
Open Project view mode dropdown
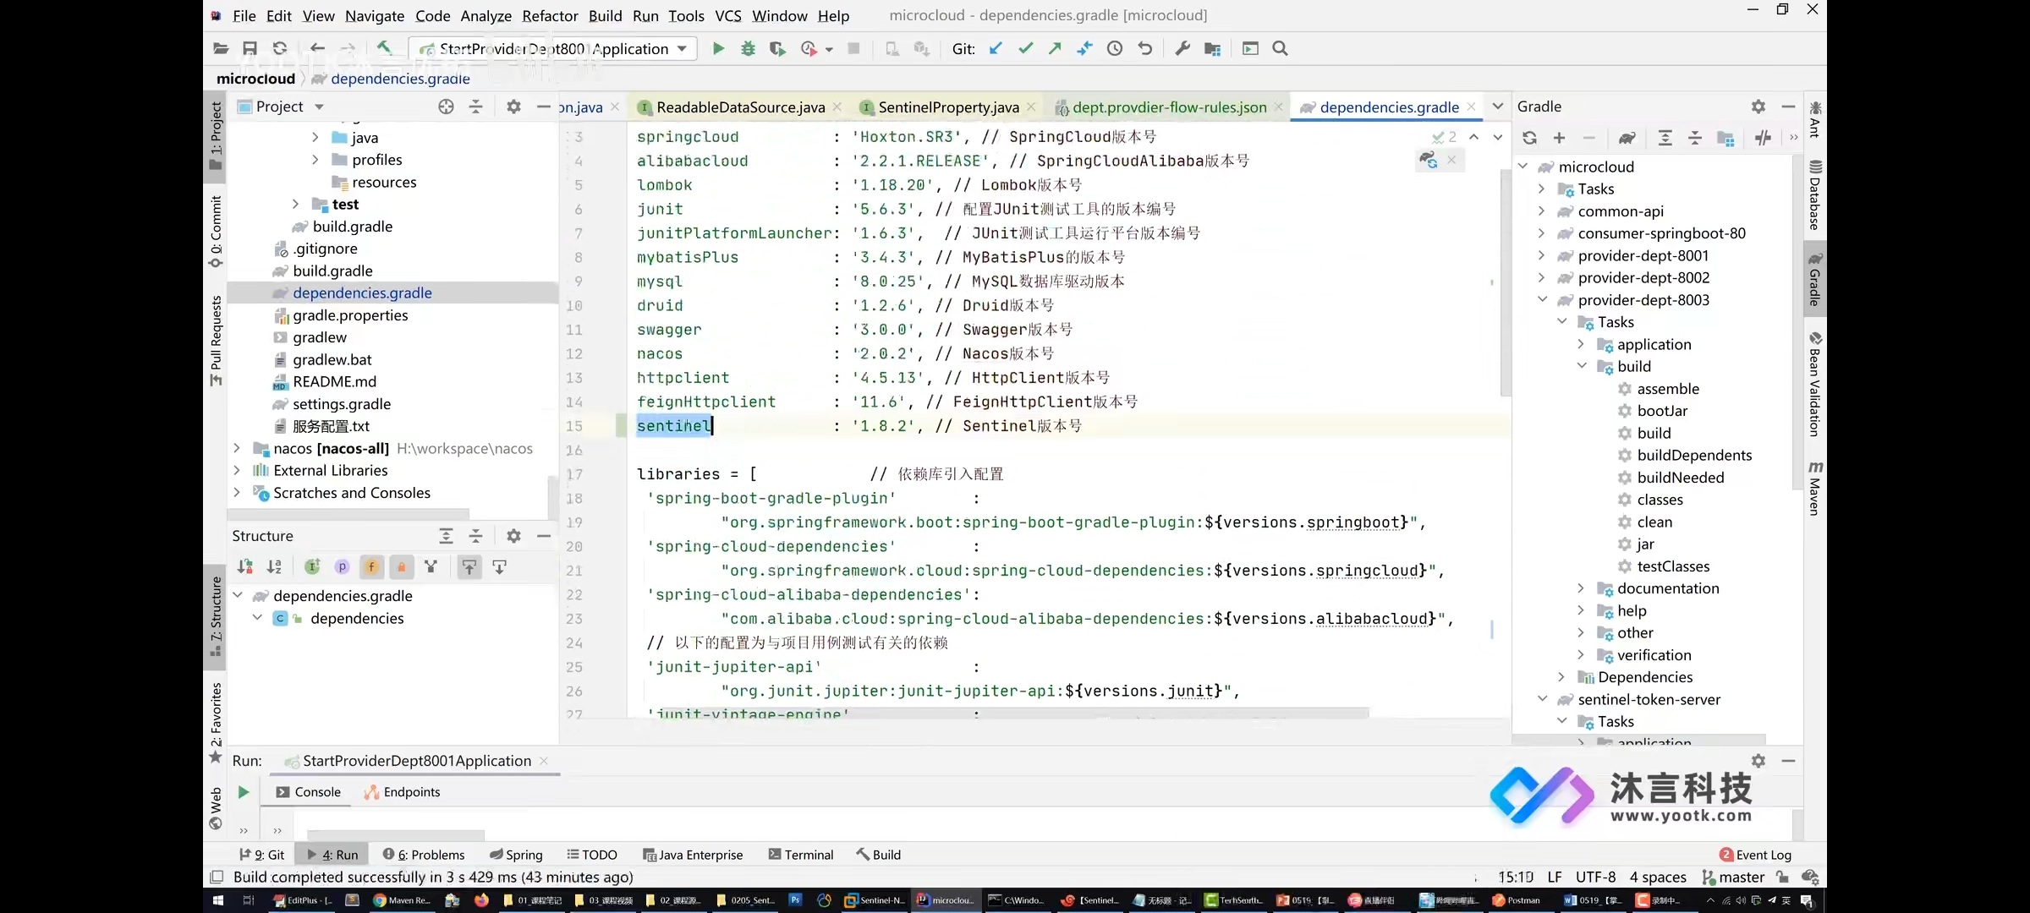point(319,107)
